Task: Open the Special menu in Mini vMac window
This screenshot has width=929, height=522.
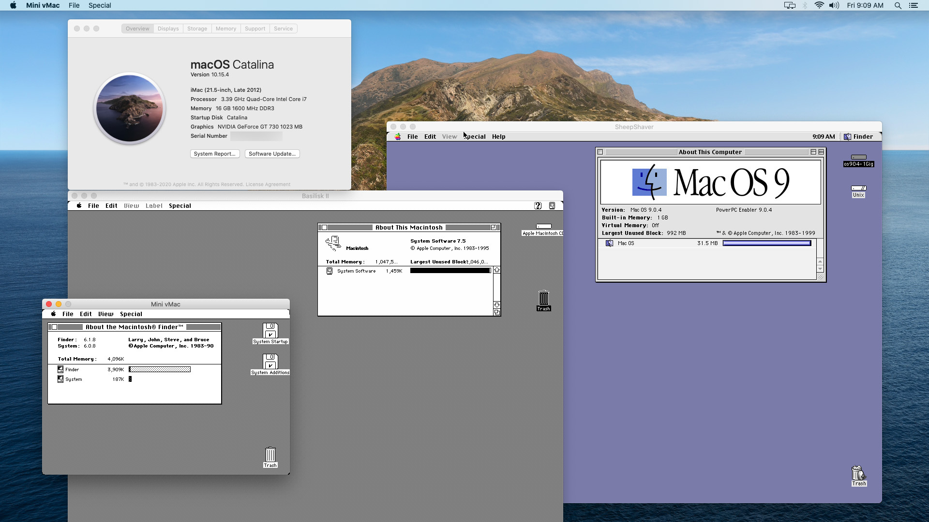Action: tap(131, 314)
